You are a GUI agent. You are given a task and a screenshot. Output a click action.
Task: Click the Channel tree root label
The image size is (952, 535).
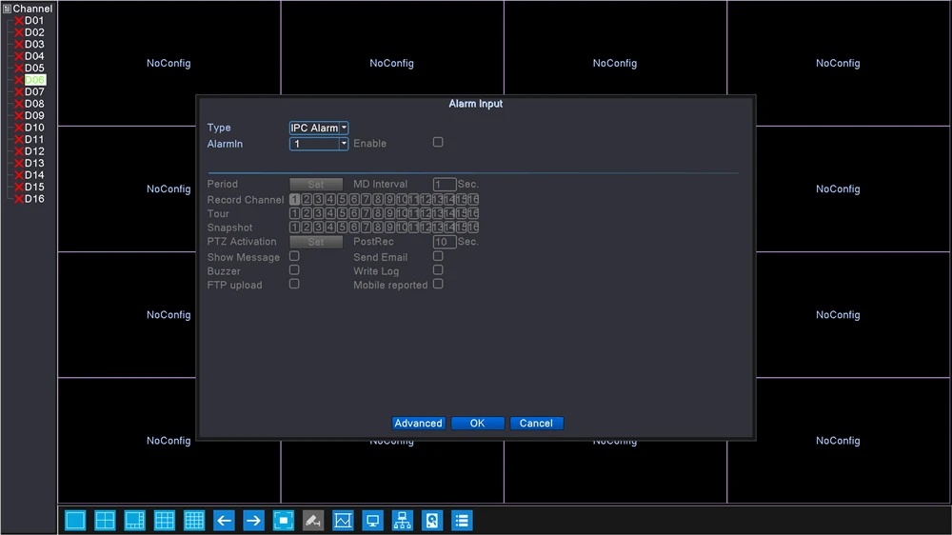pyautogui.click(x=32, y=9)
